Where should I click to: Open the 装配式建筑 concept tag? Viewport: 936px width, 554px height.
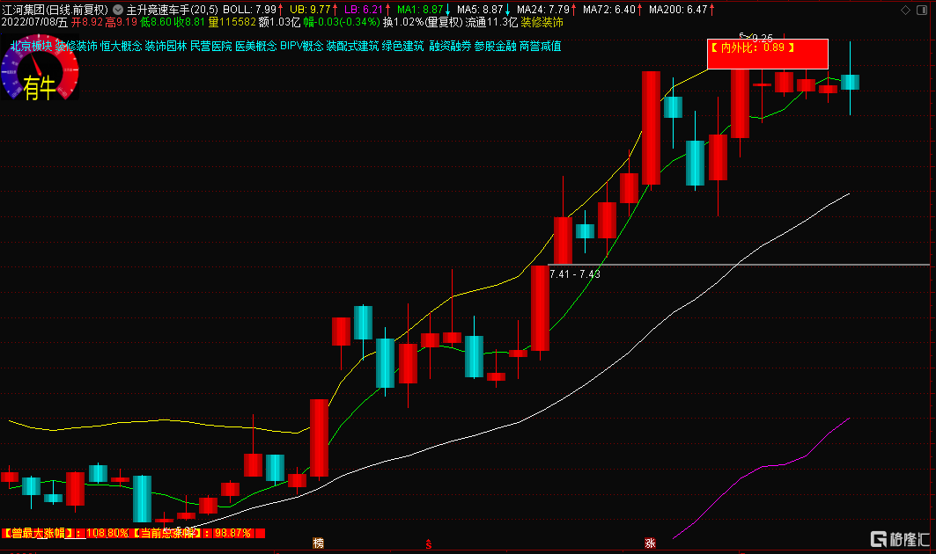[352, 46]
